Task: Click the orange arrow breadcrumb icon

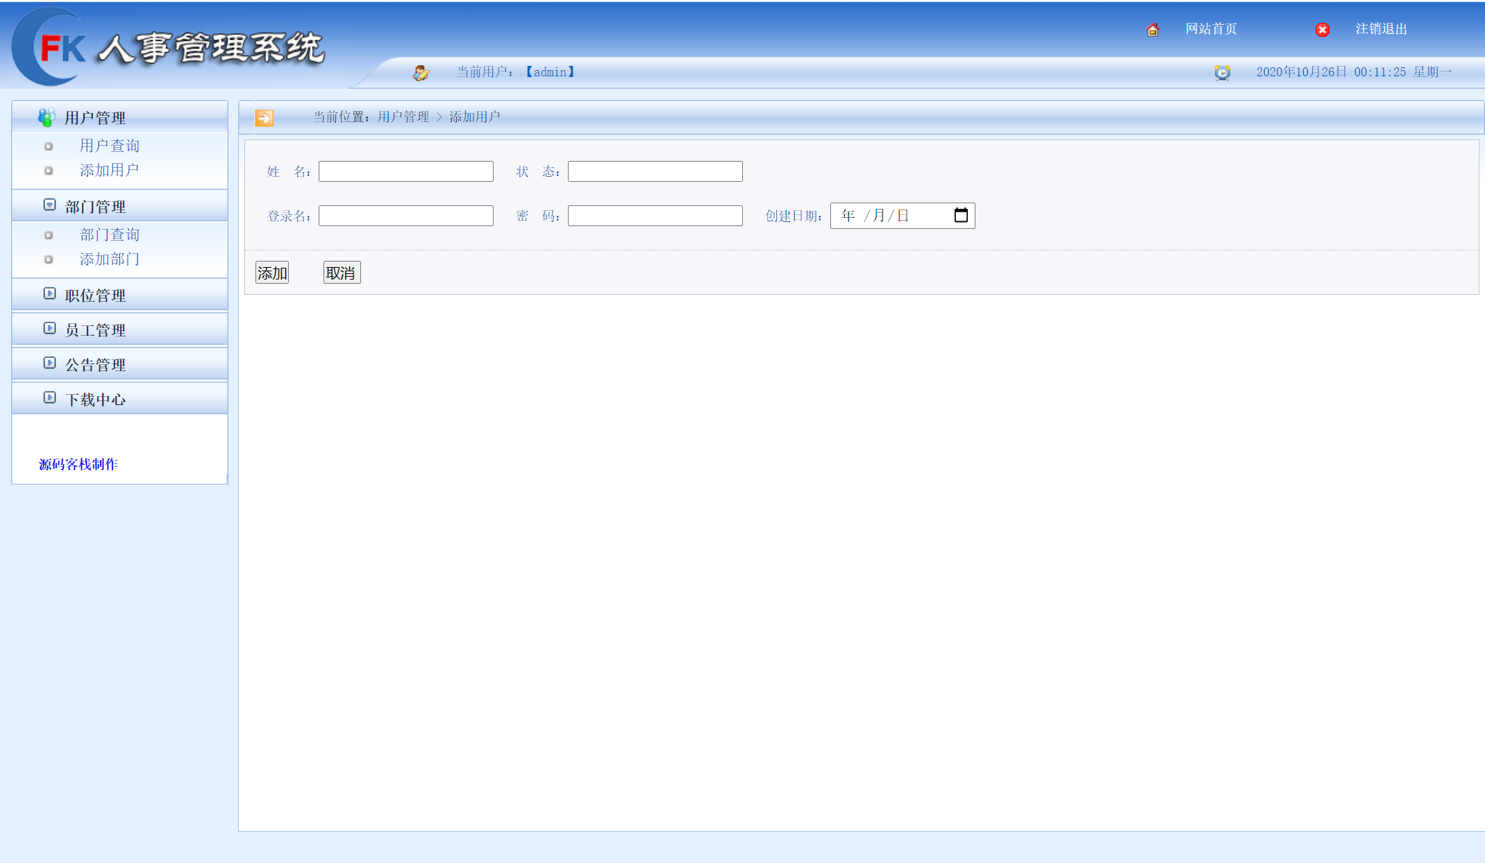Action: 265,118
